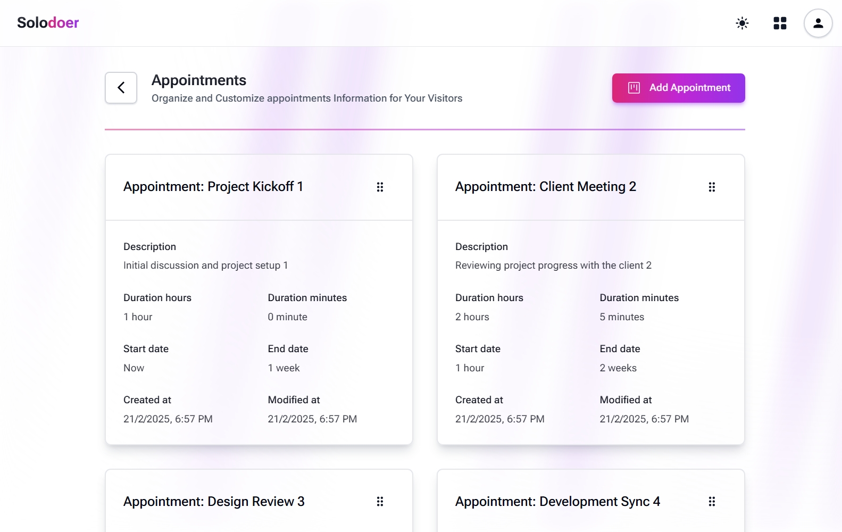The image size is (842, 532).
Task: Click Modified at timestamp in Client Meeting card
Action: 644,419
